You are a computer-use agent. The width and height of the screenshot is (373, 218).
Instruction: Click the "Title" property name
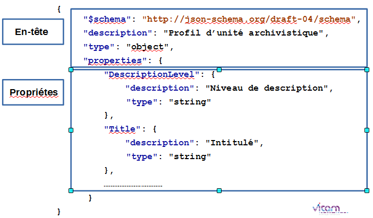click(x=122, y=129)
